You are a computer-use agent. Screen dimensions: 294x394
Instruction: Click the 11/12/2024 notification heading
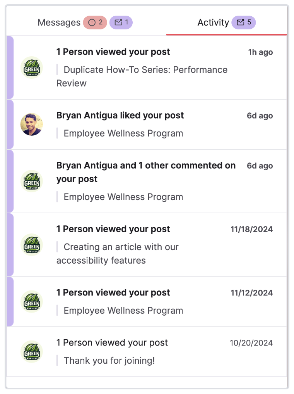(x=113, y=292)
